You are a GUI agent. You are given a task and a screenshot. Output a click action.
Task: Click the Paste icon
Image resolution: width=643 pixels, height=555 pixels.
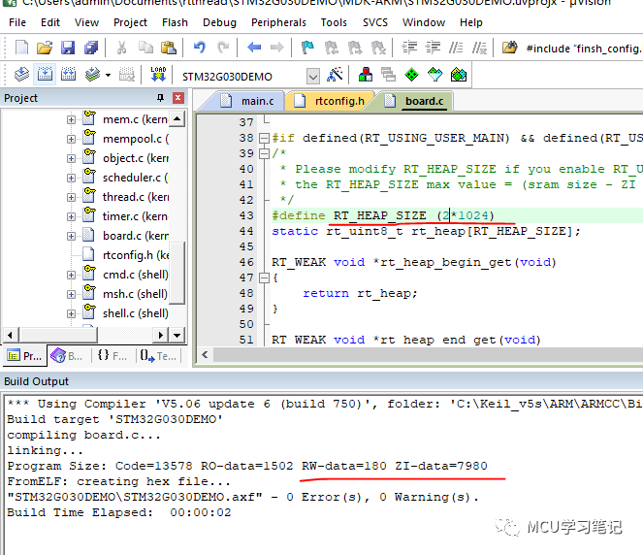click(x=168, y=48)
